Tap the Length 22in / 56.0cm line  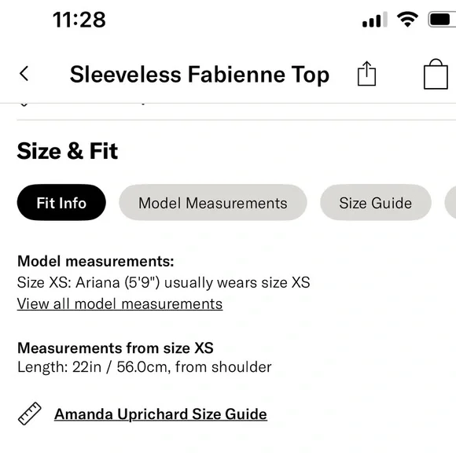[144, 366]
